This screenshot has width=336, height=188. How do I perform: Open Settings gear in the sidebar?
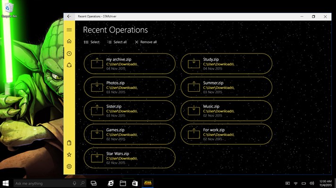(x=69, y=166)
